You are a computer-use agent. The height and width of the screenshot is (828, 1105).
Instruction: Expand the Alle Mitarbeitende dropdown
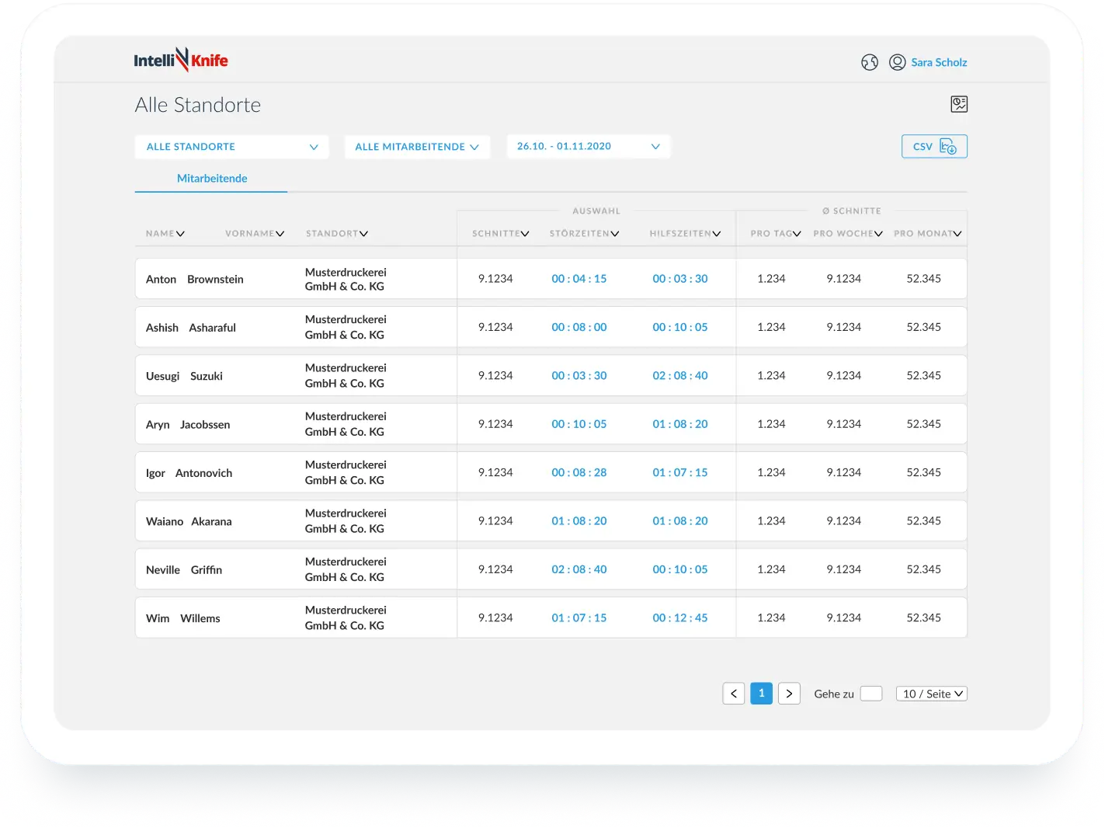click(x=417, y=147)
